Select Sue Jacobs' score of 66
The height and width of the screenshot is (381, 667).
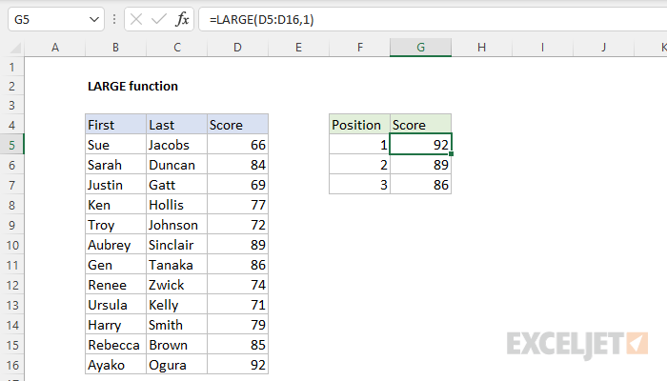click(238, 145)
